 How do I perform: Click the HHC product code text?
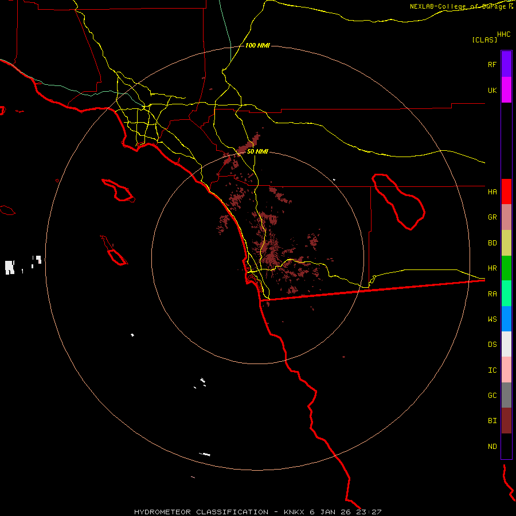(x=503, y=34)
